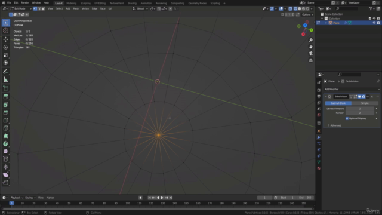The image size is (382, 215).
Task: Select Simple subdivision type
Action: (x=365, y=103)
